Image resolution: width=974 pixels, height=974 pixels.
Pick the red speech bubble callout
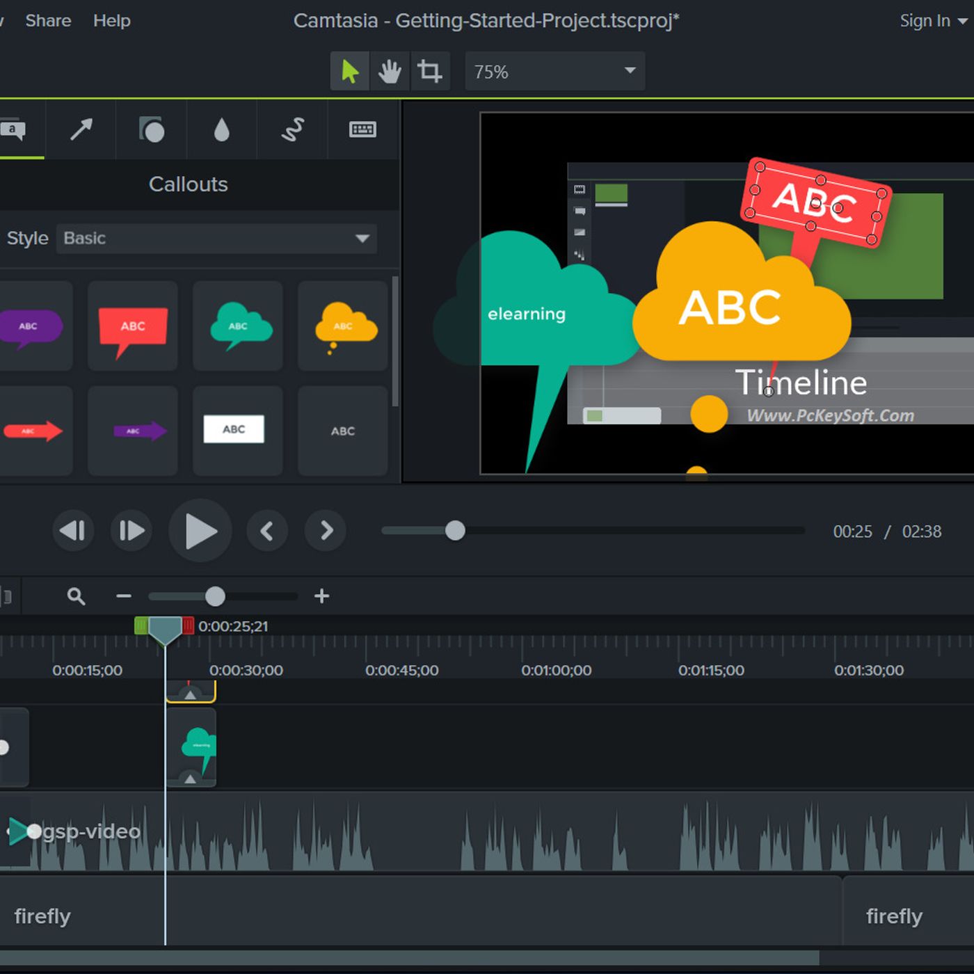(133, 326)
